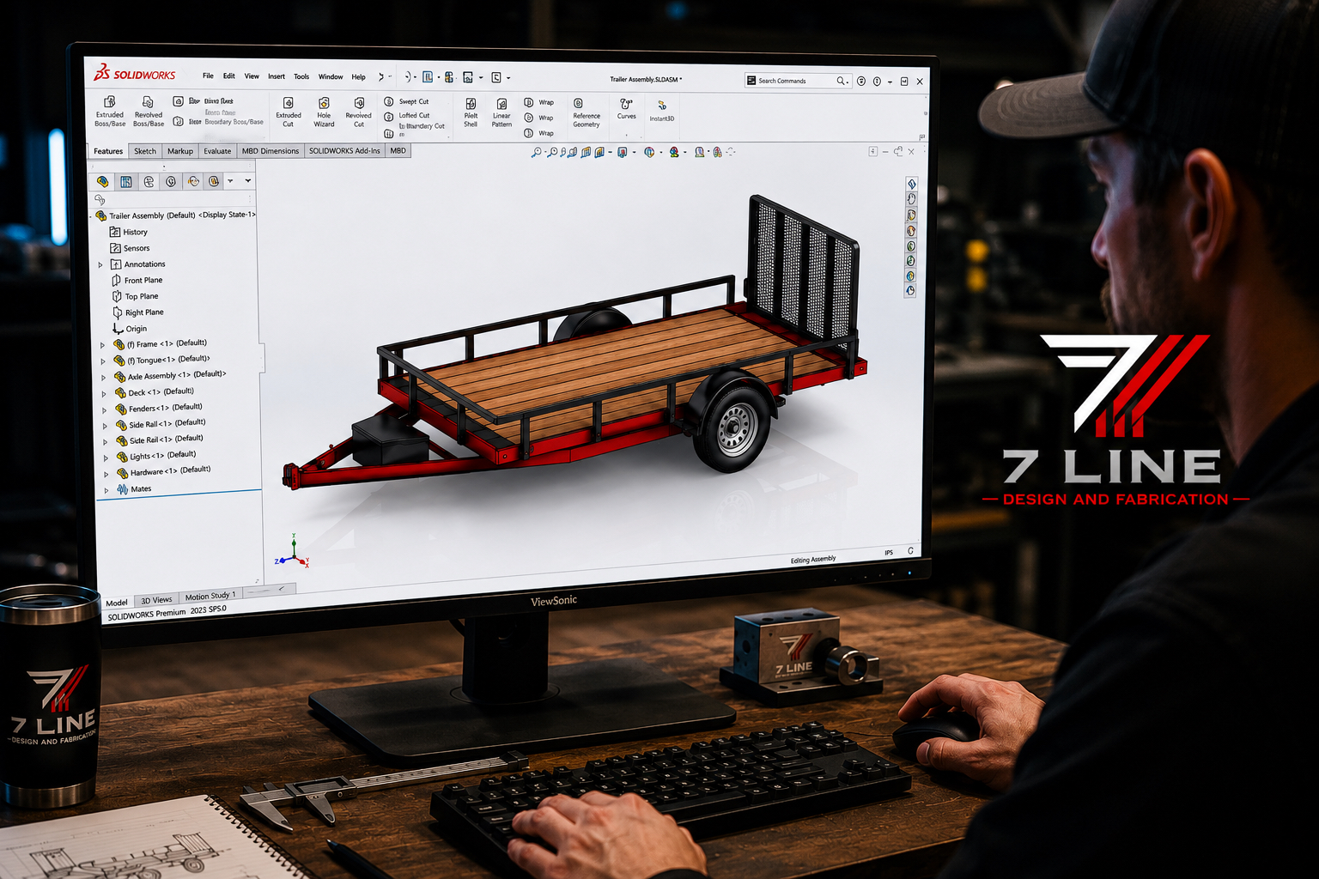This screenshot has width=1319, height=879.
Task: Expand the Lights<1> component
Action: (x=106, y=458)
